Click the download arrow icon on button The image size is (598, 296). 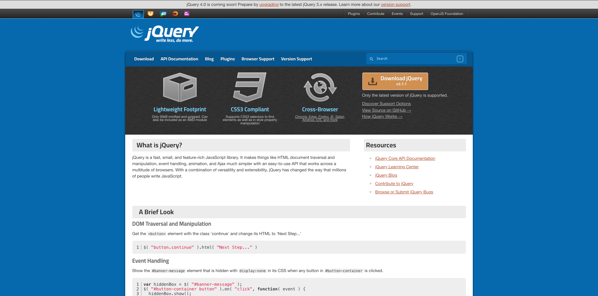pos(373,81)
